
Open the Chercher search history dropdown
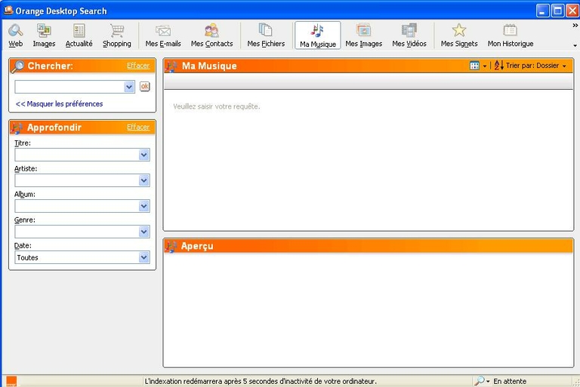pyautogui.click(x=128, y=87)
